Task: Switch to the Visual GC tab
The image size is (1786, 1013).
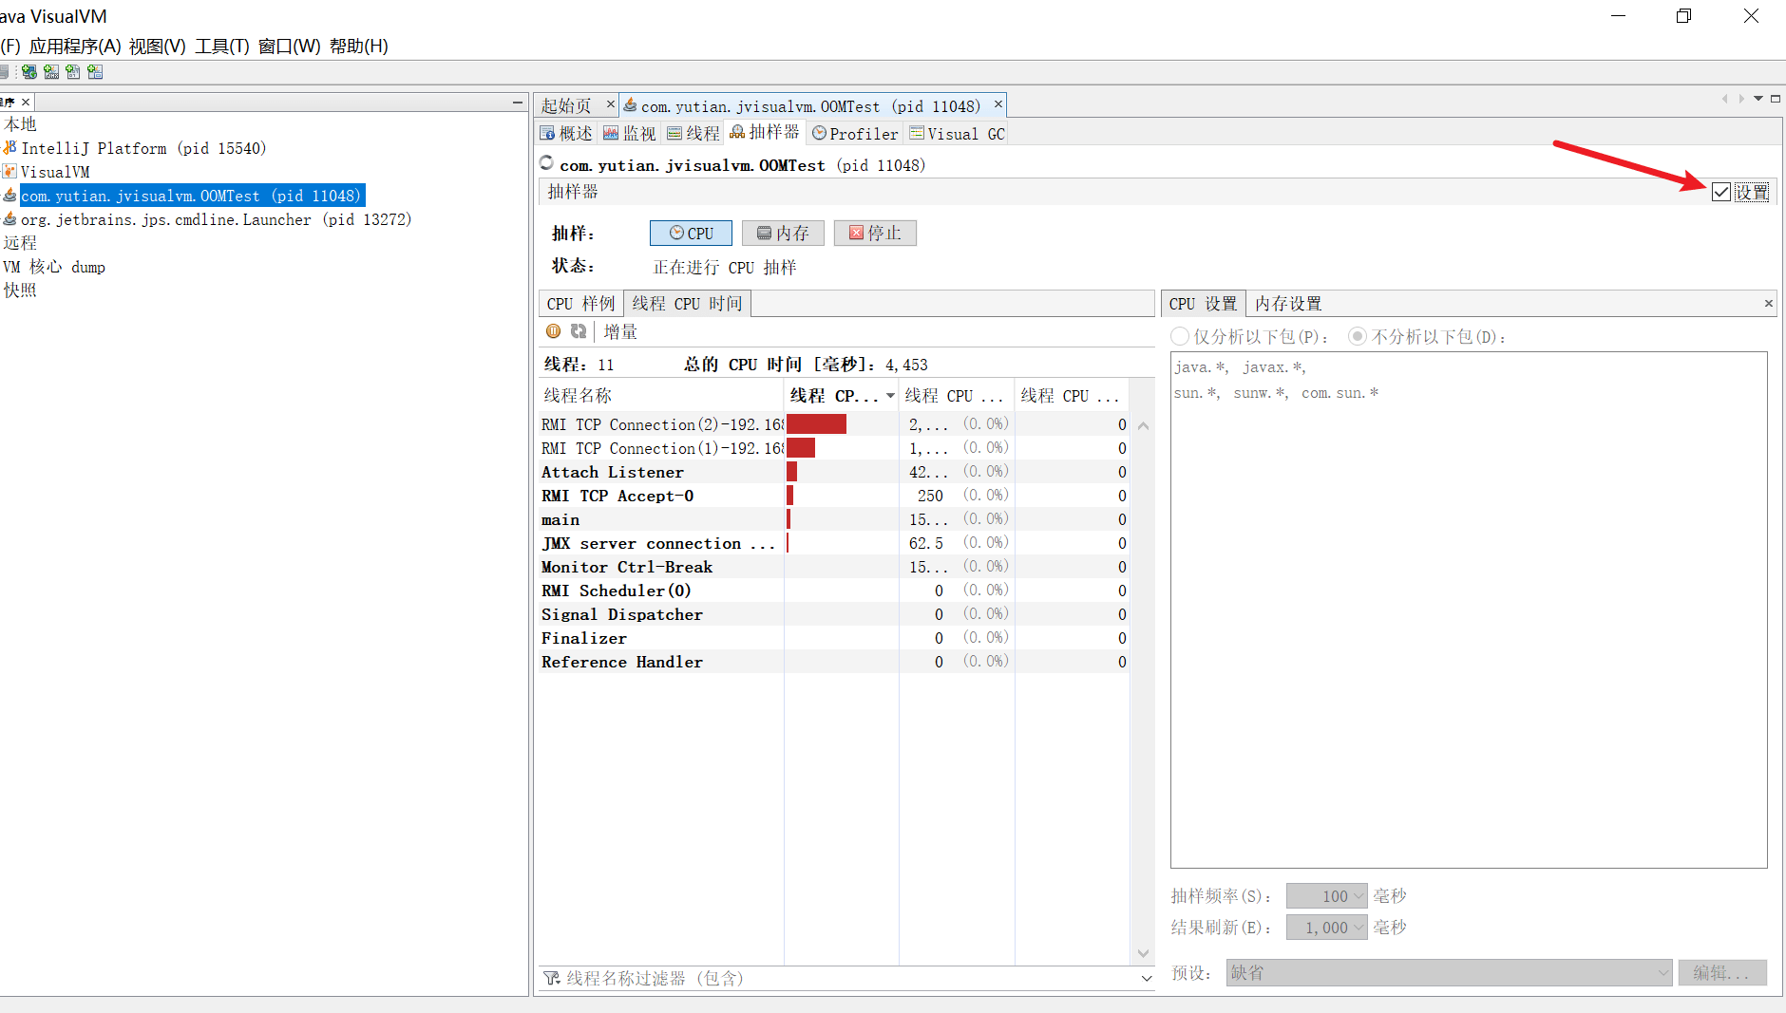Action: pos(957,134)
